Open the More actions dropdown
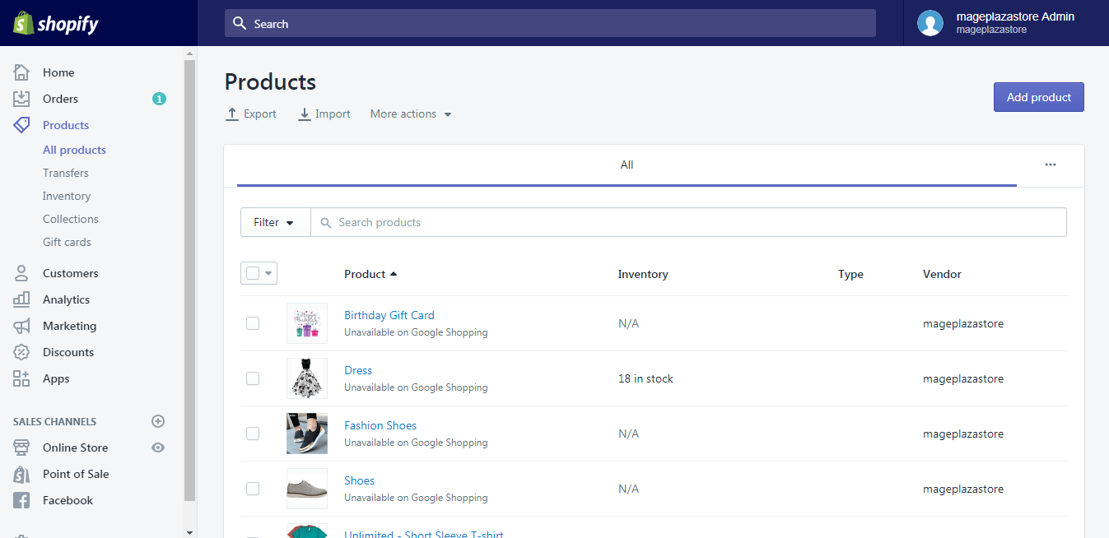 (410, 114)
